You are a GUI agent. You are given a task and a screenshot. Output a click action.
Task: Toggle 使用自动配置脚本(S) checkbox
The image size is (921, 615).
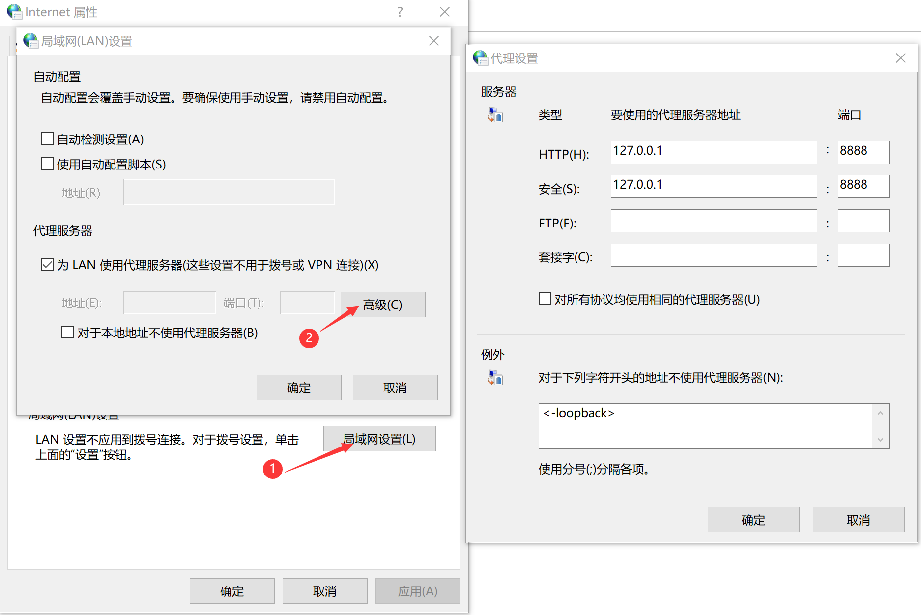pos(47,164)
